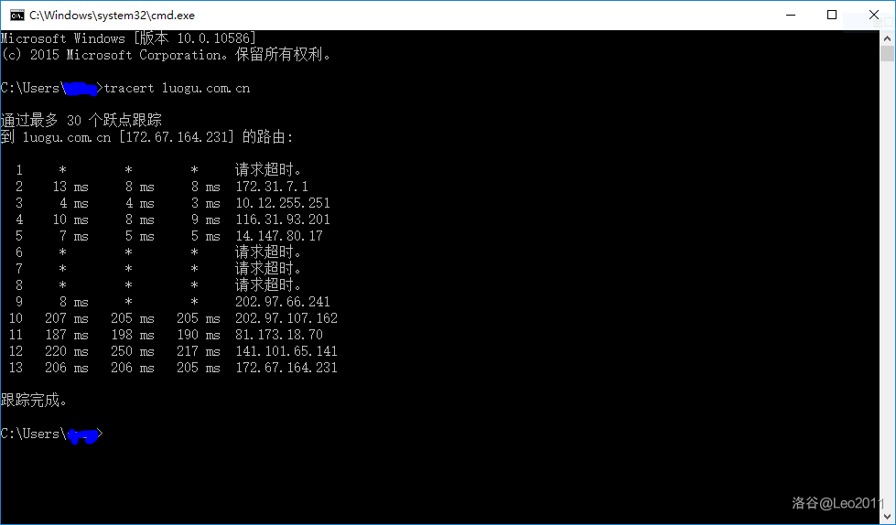Click the title bar text C:\Windows\system32\cmd.exe
The image size is (896, 525).
112,16
